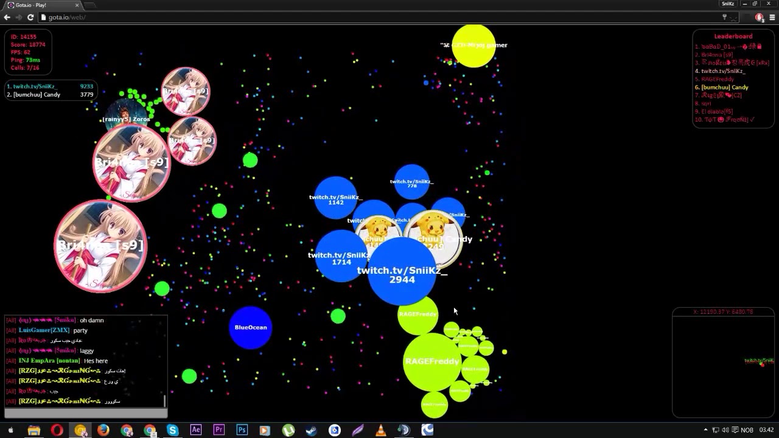Click chat message 'oh damn'

92,320
